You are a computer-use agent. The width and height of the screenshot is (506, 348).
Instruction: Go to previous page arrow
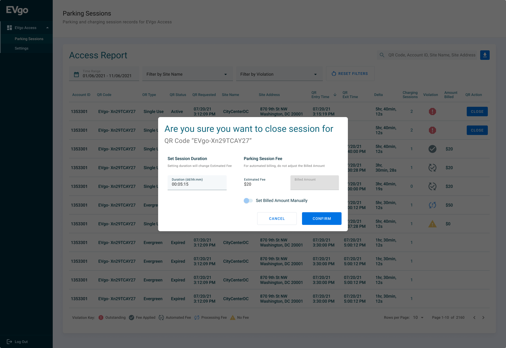[474, 317]
